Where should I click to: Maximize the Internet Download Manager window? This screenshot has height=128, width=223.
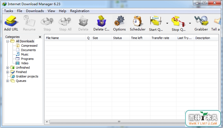(x=204, y=3)
